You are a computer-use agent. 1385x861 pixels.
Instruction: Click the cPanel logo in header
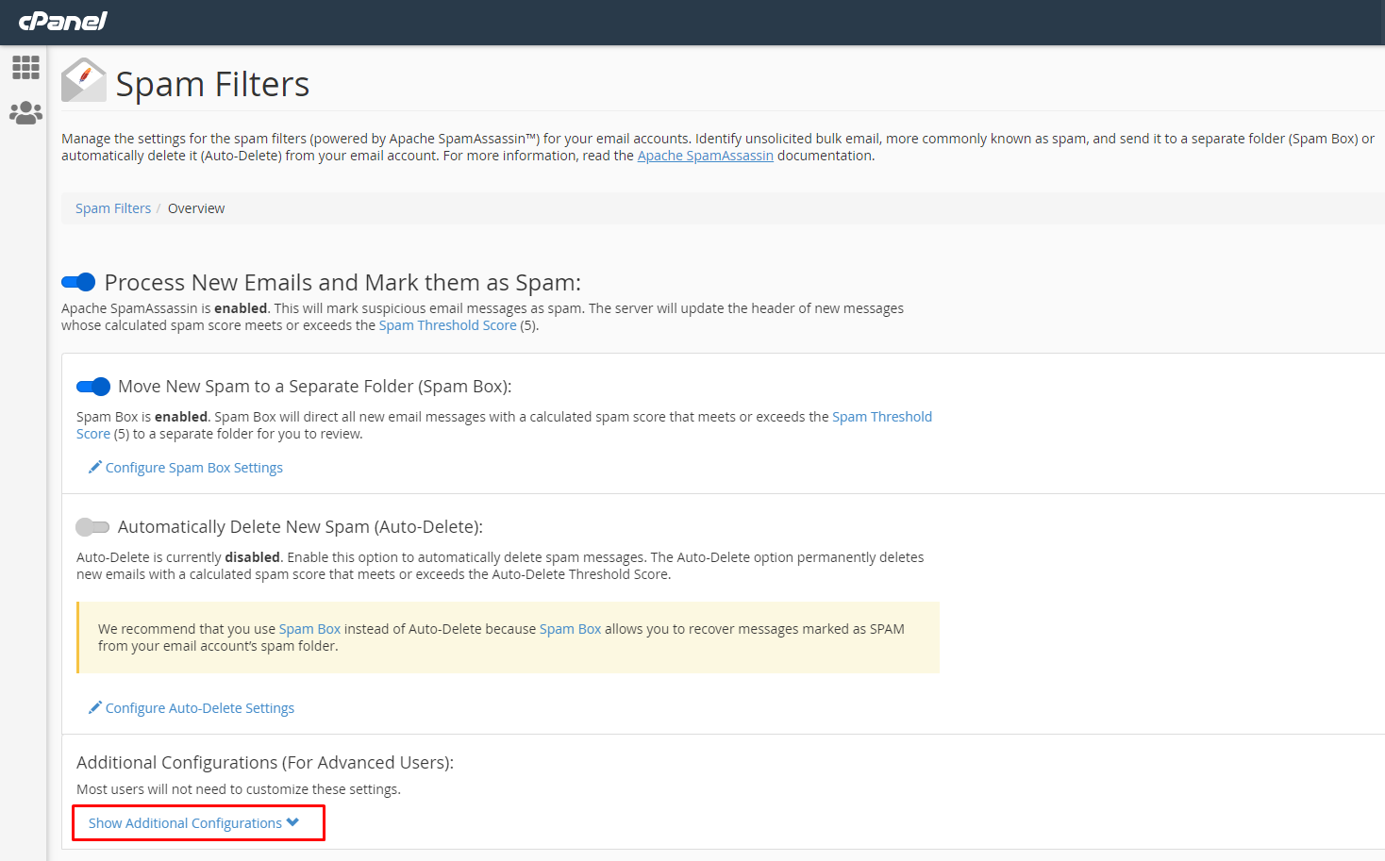click(62, 21)
